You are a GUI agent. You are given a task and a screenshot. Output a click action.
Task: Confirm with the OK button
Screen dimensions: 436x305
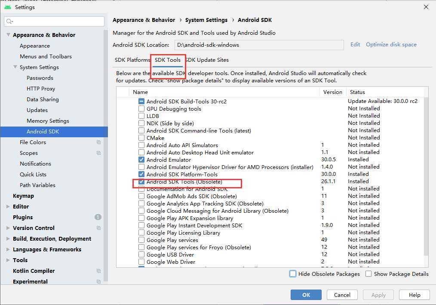[x=306, y=295]
